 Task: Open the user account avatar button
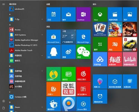coord(4,101)
